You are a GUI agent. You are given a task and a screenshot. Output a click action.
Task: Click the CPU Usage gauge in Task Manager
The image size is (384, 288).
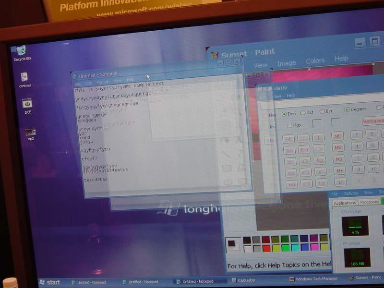point(355,226)
